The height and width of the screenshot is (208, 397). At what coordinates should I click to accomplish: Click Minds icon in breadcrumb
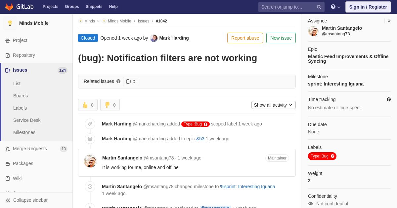tap(80, 21)
